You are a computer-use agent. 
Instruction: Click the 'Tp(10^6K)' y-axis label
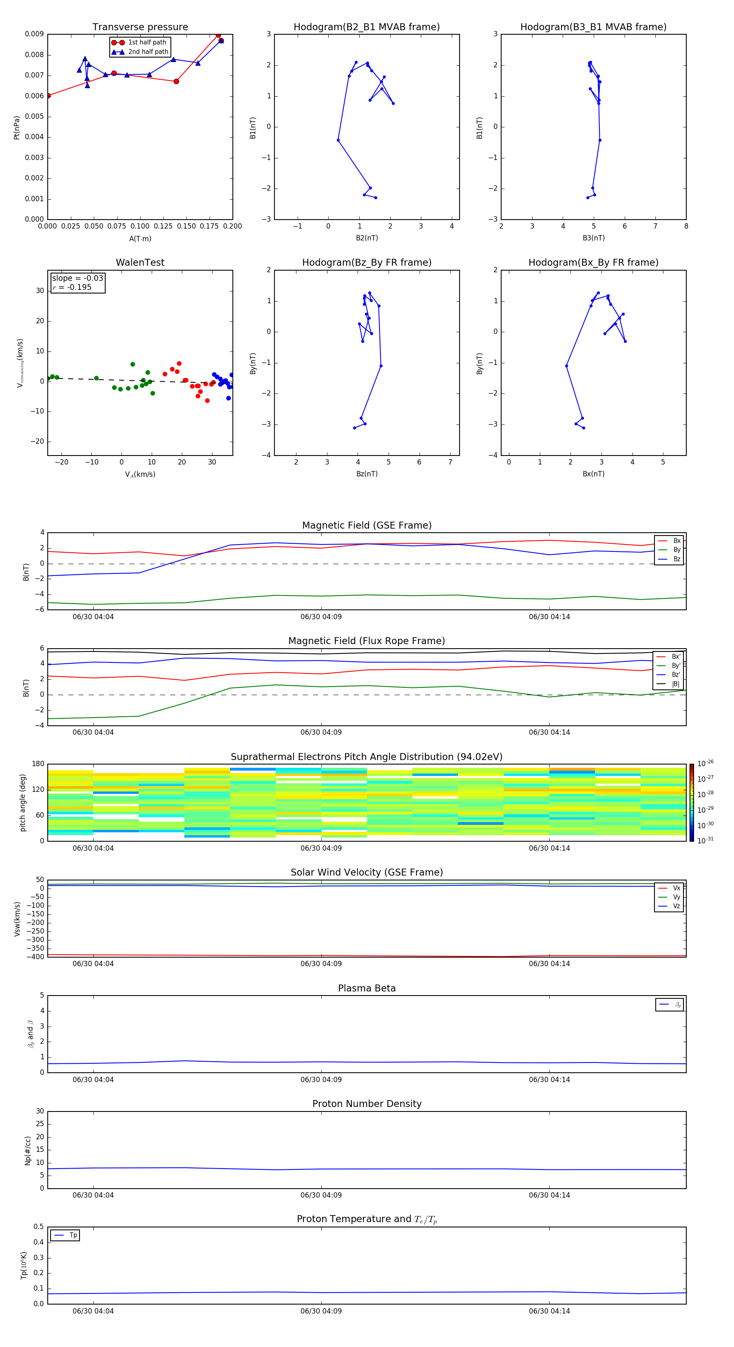click(24, 1265)
